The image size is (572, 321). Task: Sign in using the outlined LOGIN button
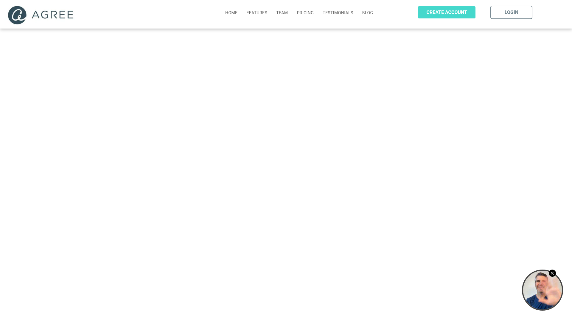511,12
